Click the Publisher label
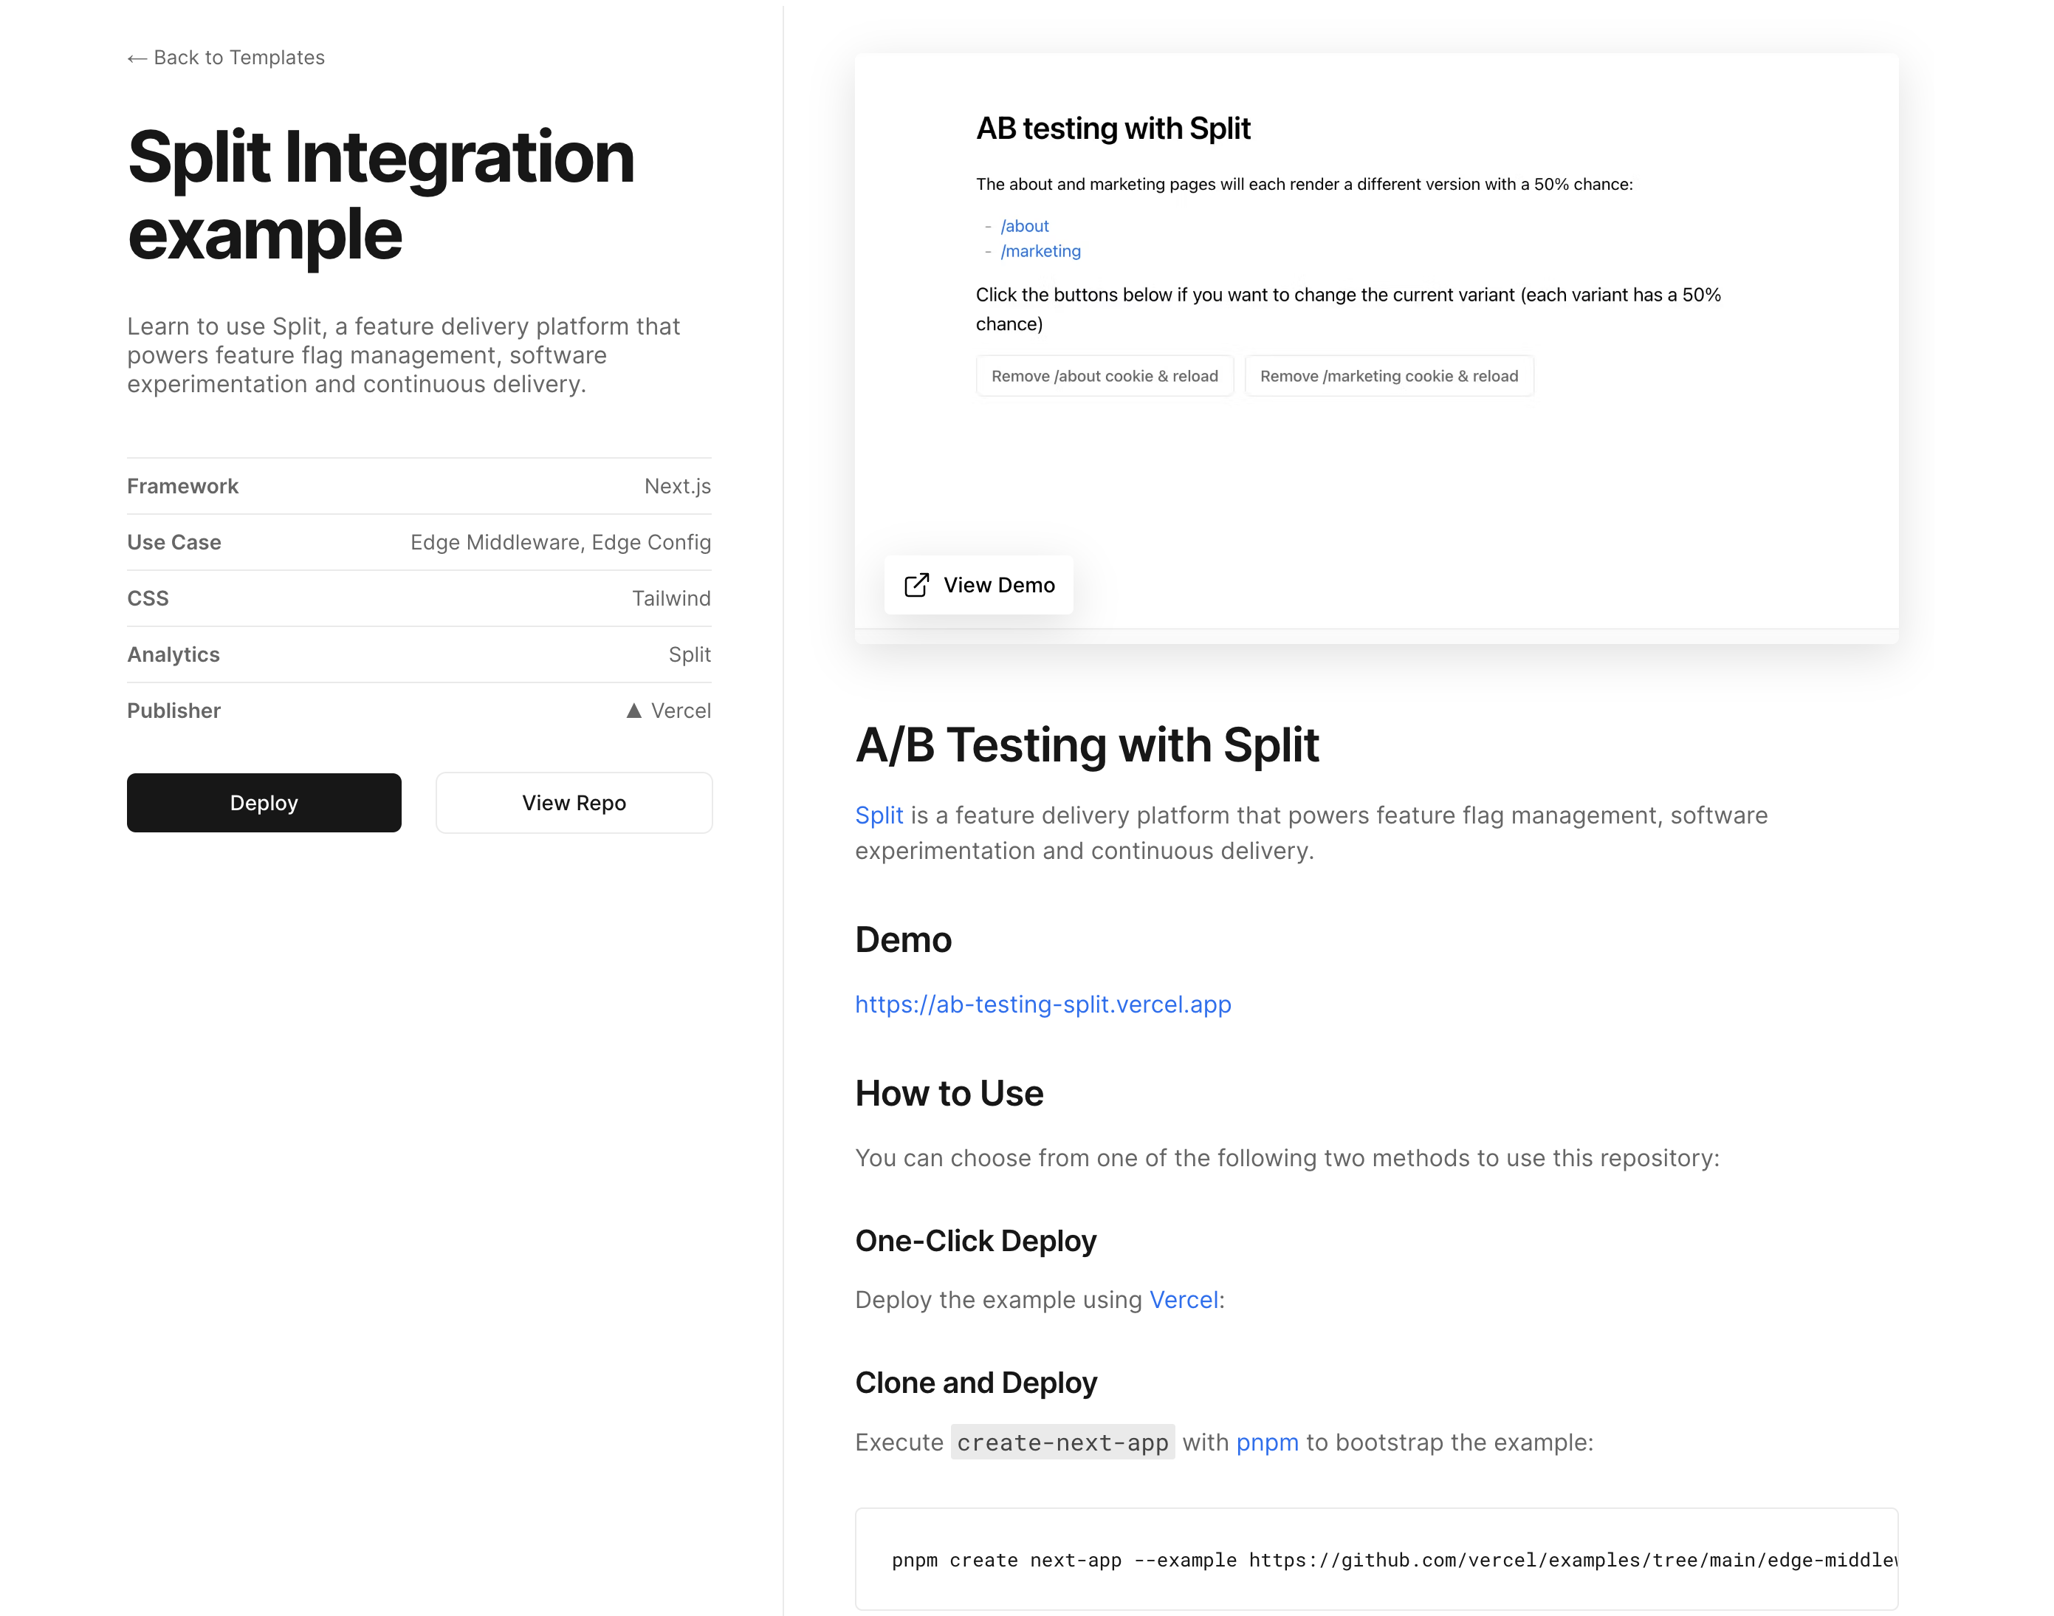 coord(174,711)
